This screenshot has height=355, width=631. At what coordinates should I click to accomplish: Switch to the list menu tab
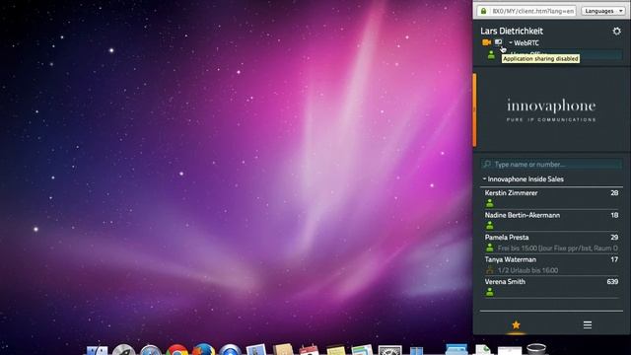tap(588, 324)
